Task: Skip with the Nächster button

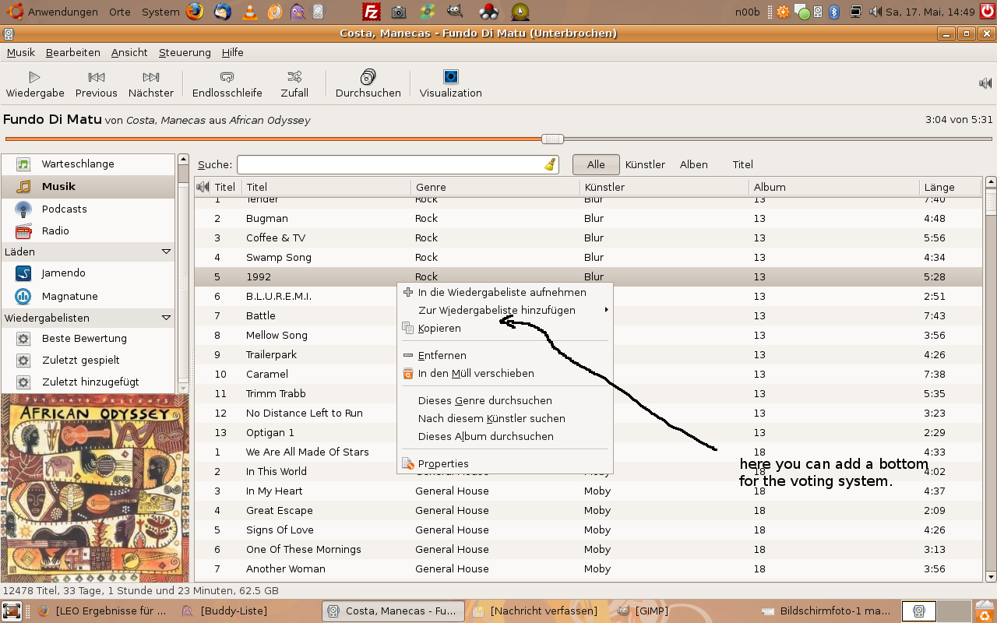Action: (151, 84)
